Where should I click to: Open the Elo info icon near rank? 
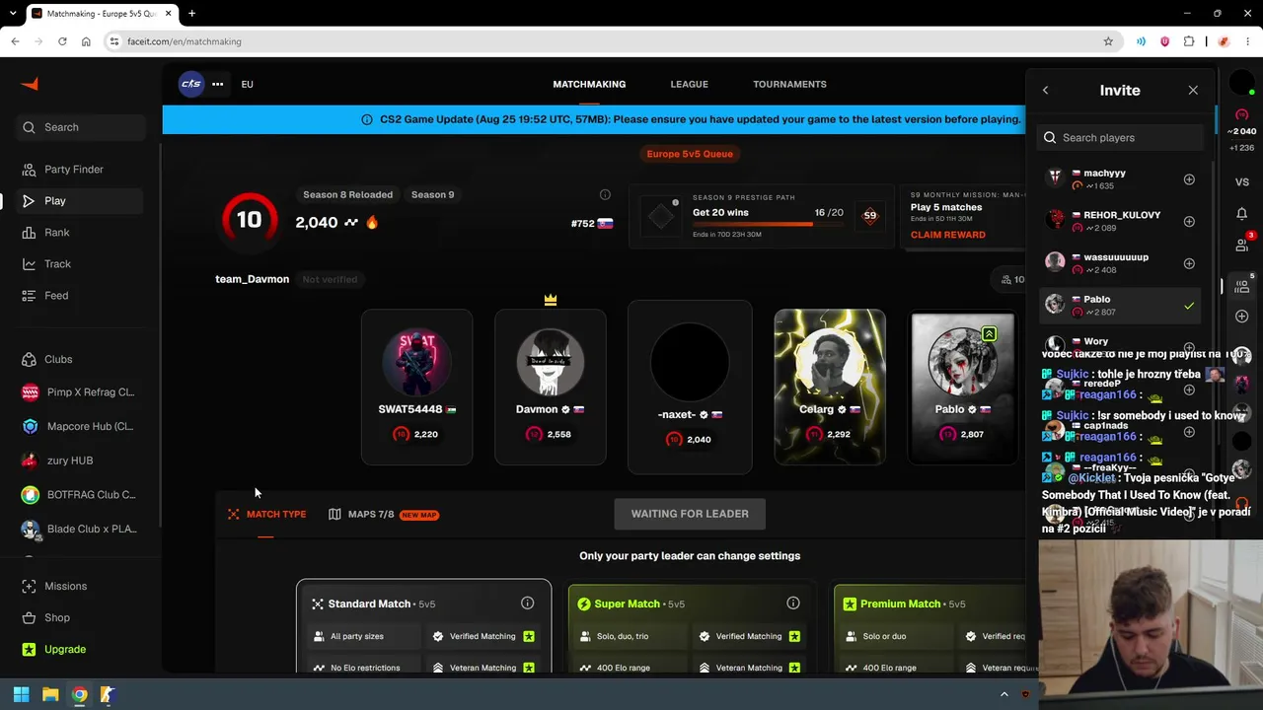click(605, 194)
